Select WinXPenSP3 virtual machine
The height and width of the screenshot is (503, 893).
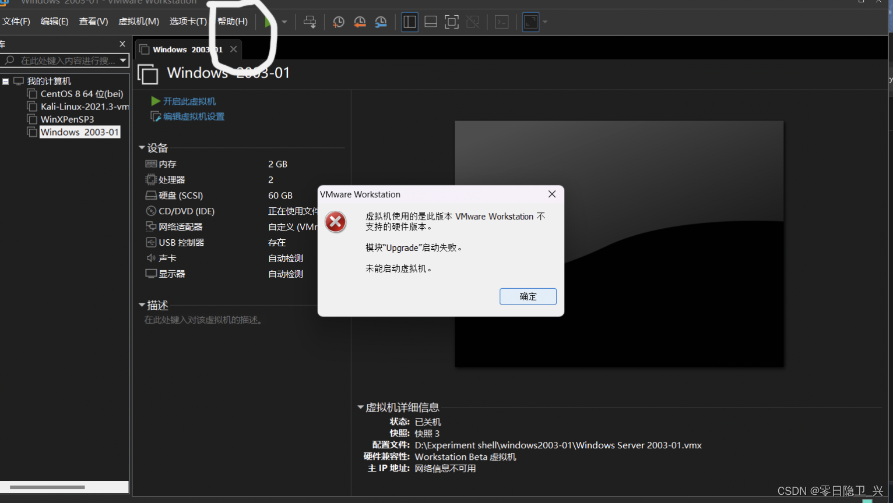click(x=67, y=119)
